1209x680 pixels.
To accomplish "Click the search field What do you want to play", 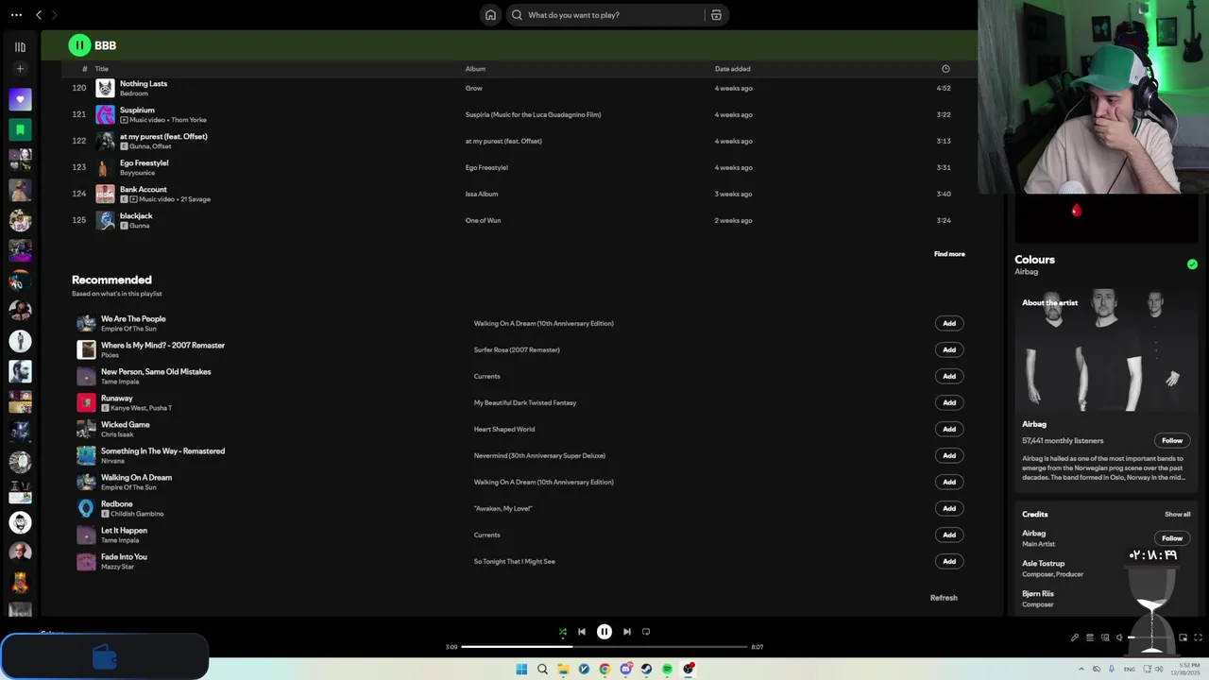I will point(604,15).
